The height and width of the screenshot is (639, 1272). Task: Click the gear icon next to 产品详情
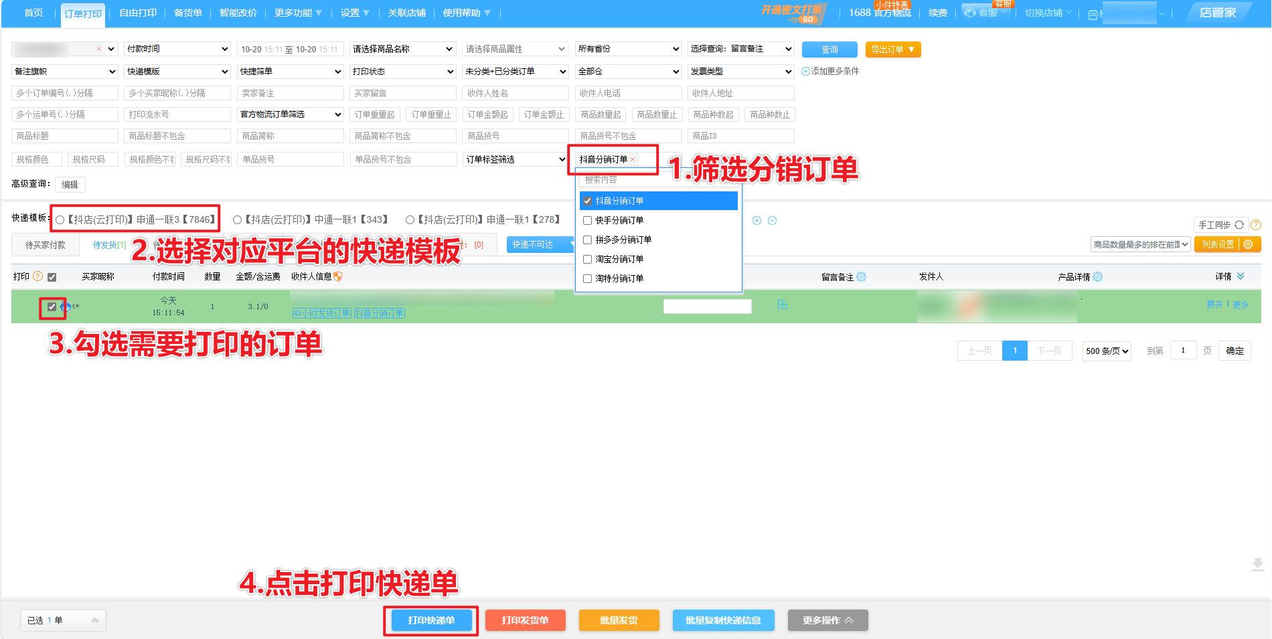coord(1097,276)
